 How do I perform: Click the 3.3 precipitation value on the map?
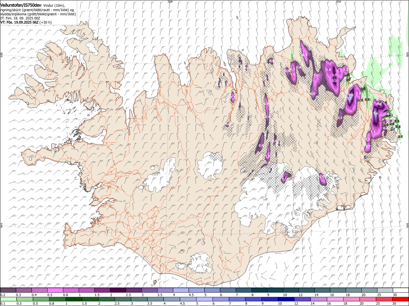coord(335,81)
